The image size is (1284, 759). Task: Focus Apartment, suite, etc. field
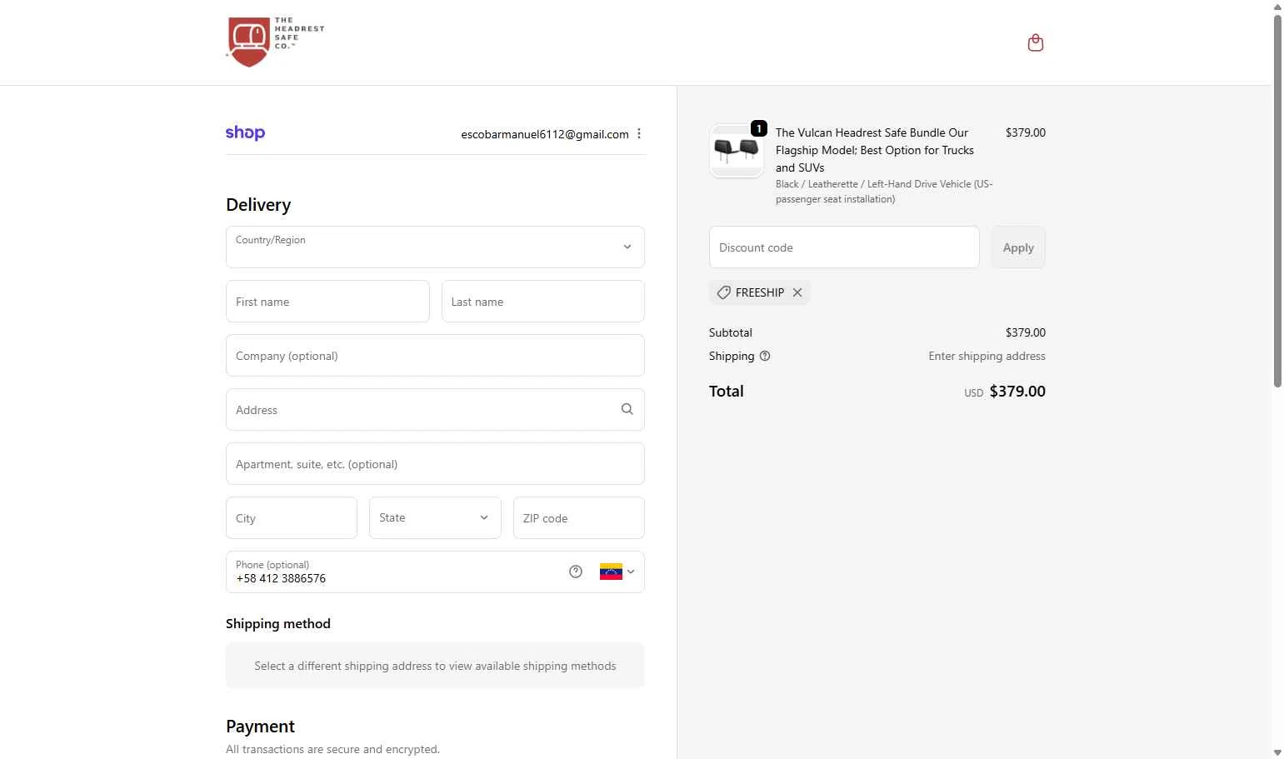435,463
